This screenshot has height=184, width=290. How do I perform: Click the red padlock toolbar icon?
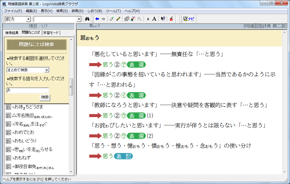click(171, 19)
